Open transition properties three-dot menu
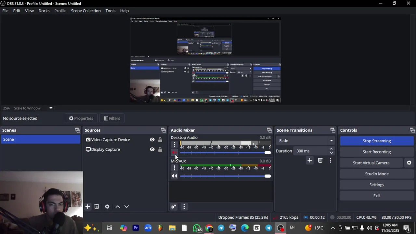Viewport: 416px width, 234px height. tap(330, 160)
